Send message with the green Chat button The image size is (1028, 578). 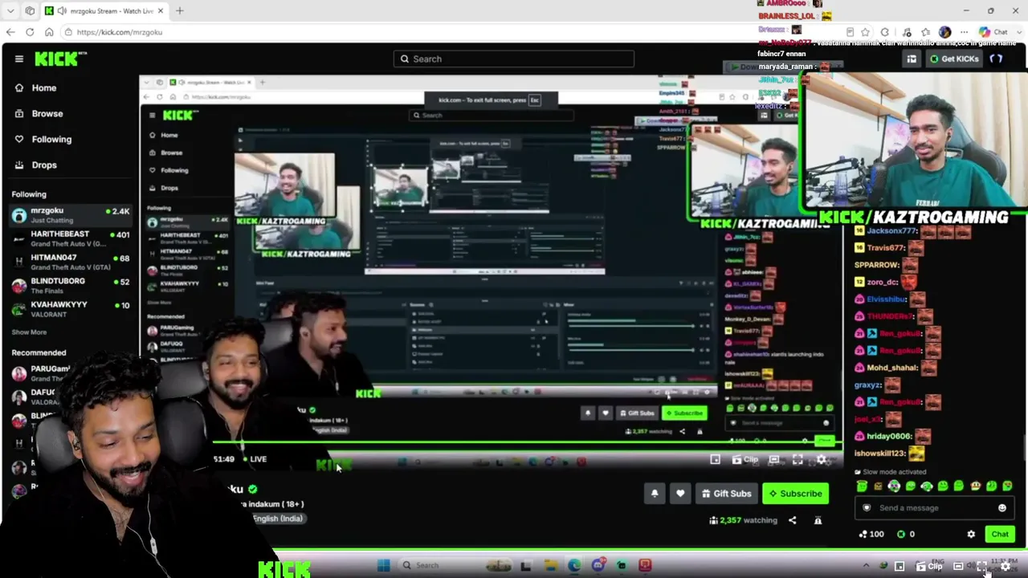coord(1000,534)
